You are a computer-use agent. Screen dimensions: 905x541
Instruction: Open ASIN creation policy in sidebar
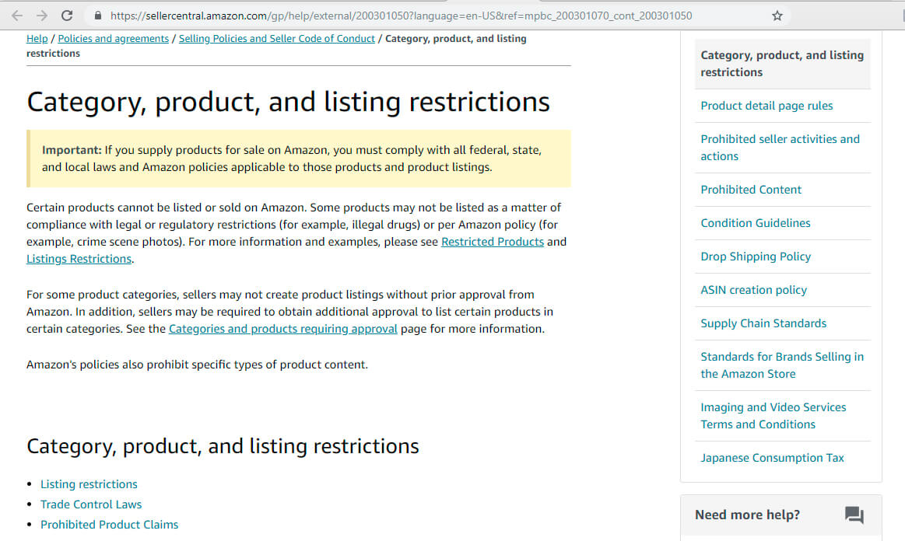click(754, 290)
